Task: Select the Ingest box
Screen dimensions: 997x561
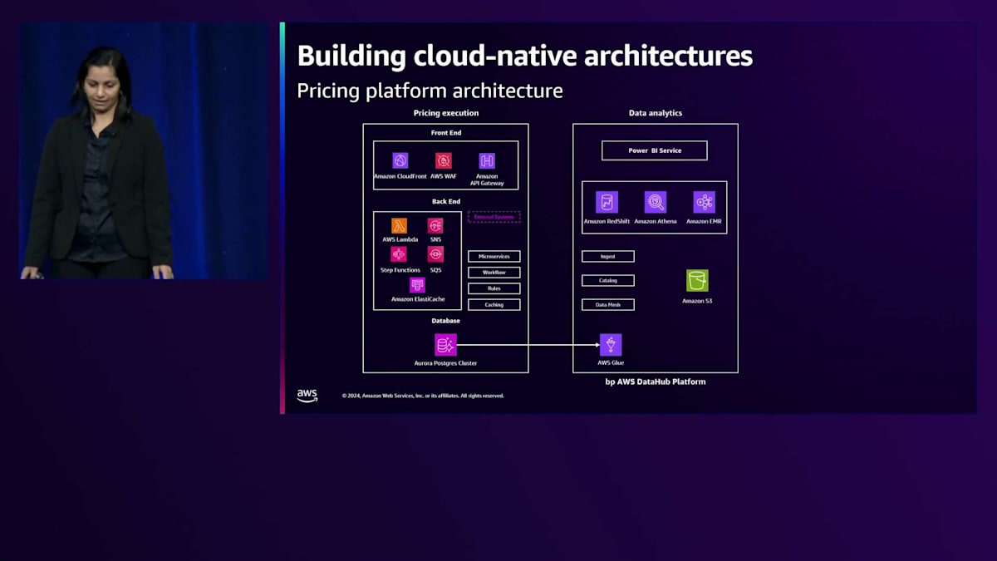Action: click(x=608, y=257)
